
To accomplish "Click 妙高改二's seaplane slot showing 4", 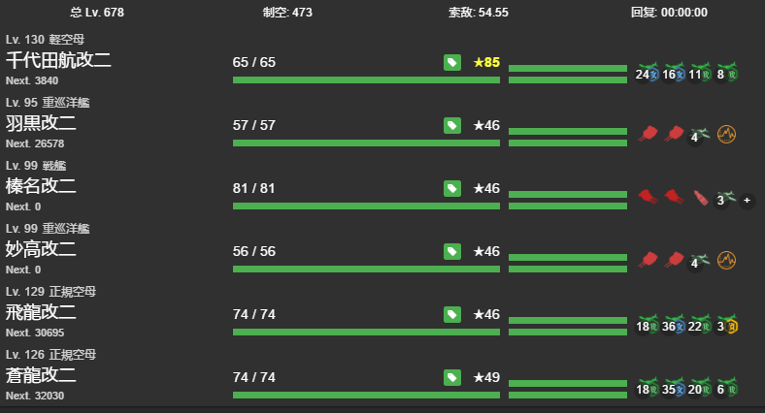I will click(x=699, y=261).
